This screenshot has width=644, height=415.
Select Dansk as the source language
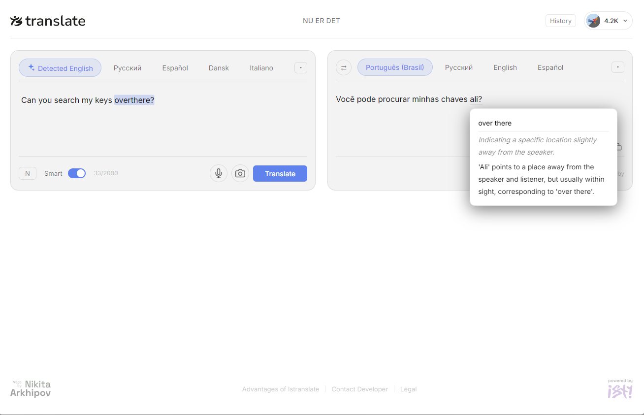pos(219,67)
